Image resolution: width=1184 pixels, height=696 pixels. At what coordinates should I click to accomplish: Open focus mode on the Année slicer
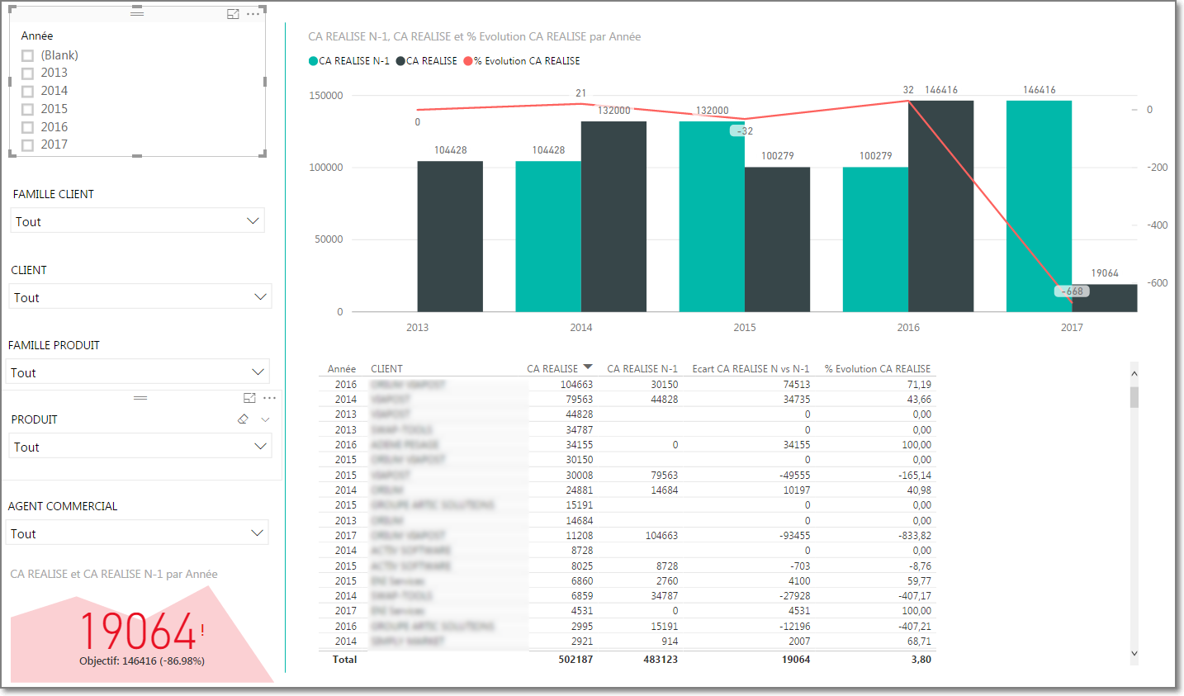point(233,14)
